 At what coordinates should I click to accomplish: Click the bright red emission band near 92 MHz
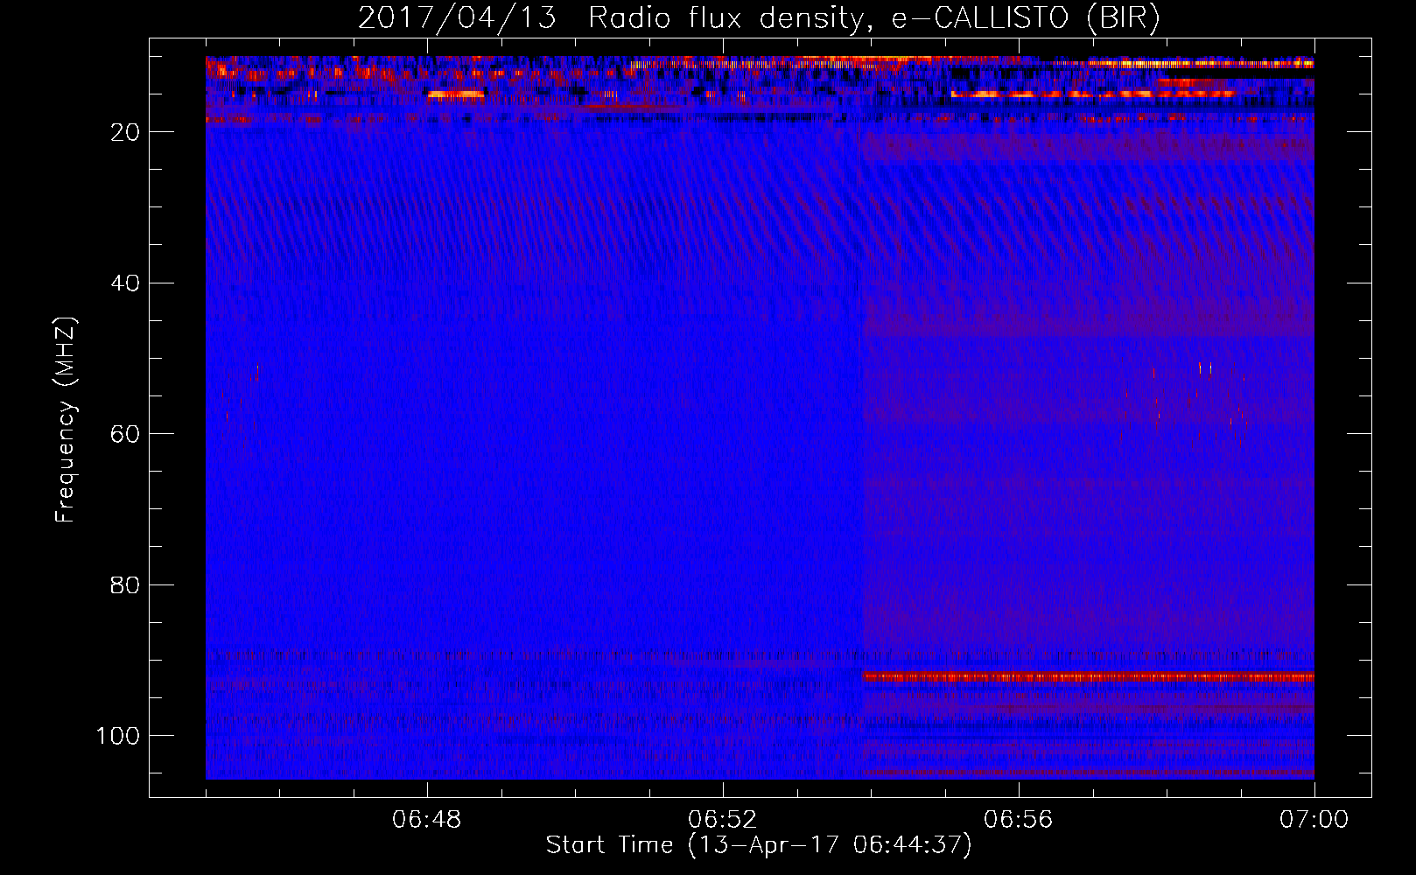1089,677
